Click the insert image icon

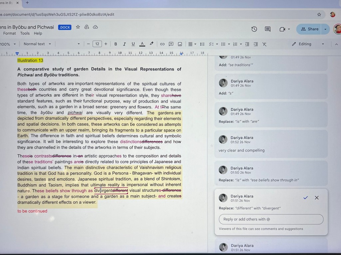[x=180, y=44]
